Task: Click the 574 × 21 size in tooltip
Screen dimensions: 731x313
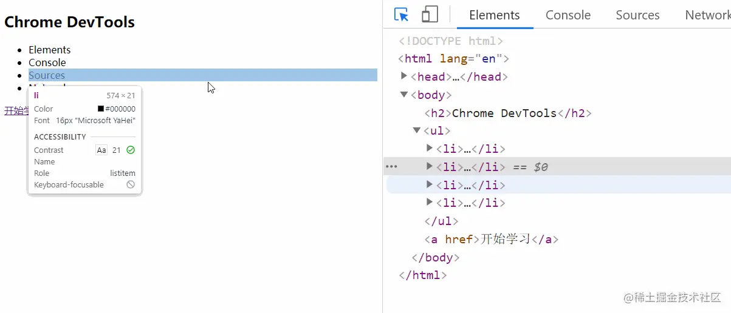Action: 121,96
